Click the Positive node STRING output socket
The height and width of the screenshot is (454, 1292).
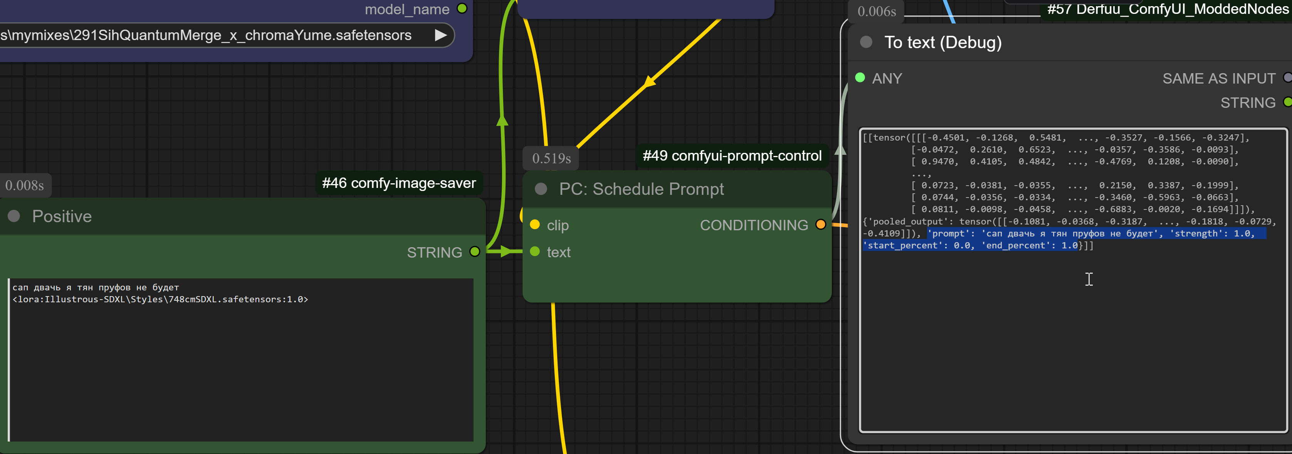pos(474,251)
